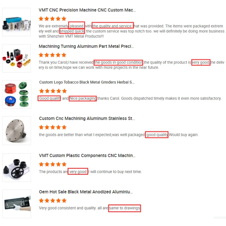Open 'Custom Logo Tobacco Black Metal Grinders' link
The width and height of the screenshot is (226, 226).
pos(87,82)
